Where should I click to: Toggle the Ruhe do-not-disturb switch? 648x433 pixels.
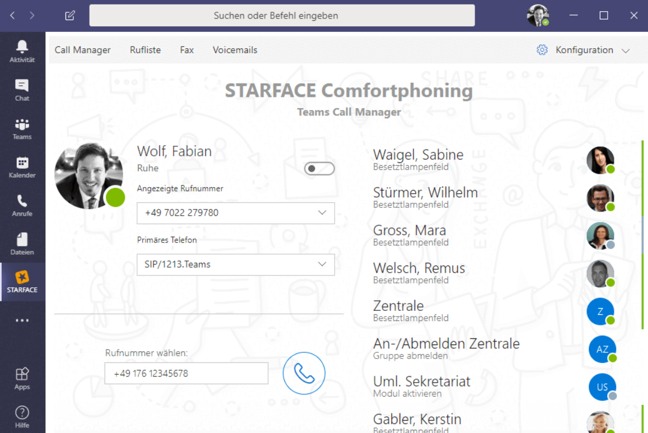(x=319, y=168)
